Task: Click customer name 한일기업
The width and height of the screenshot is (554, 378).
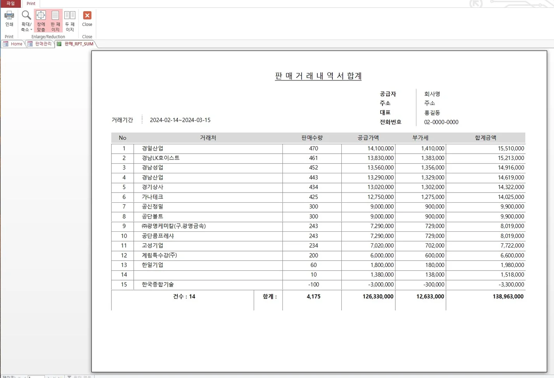Action: coord(153,265)
